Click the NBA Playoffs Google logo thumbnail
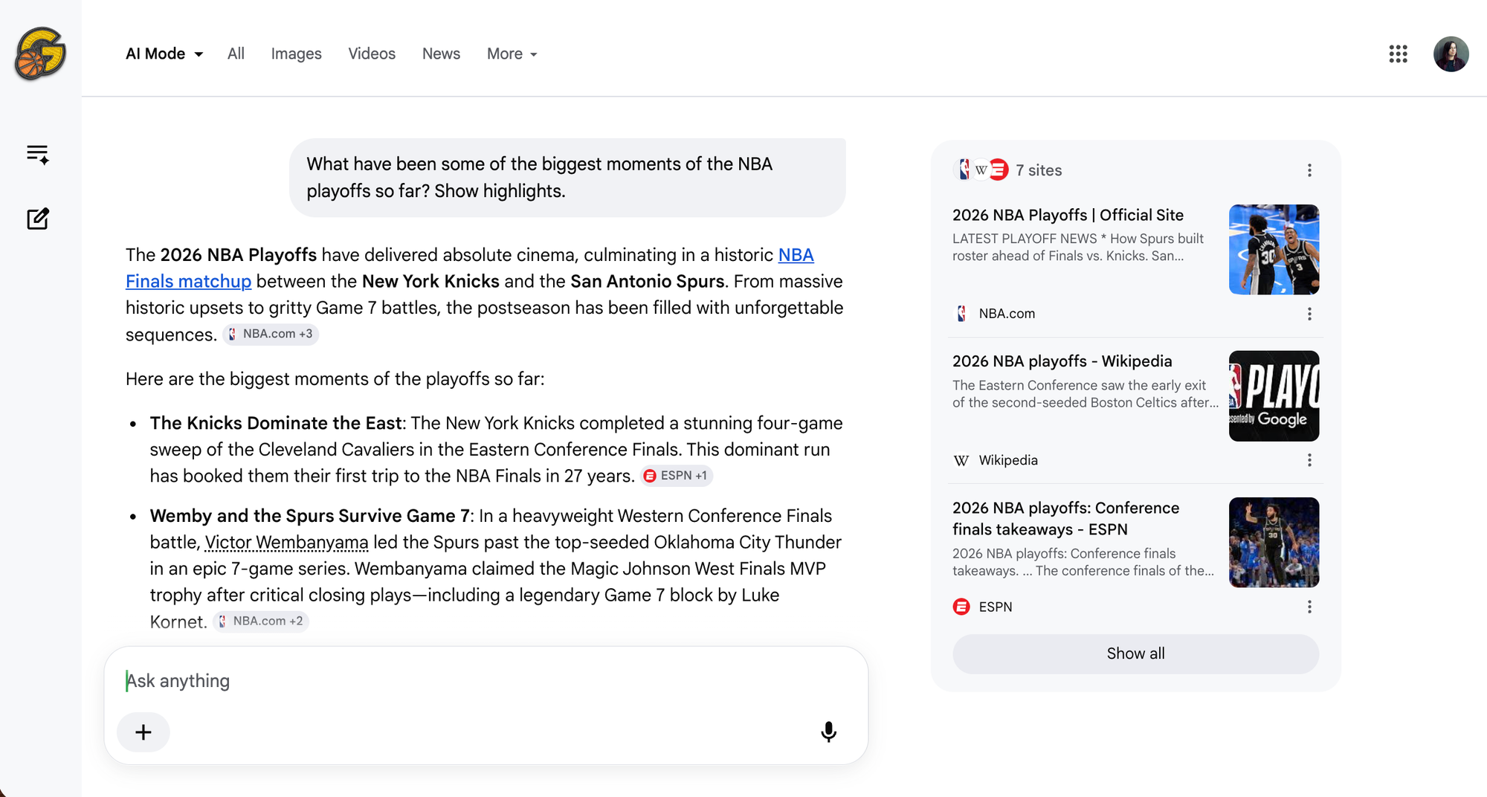 1274,396
